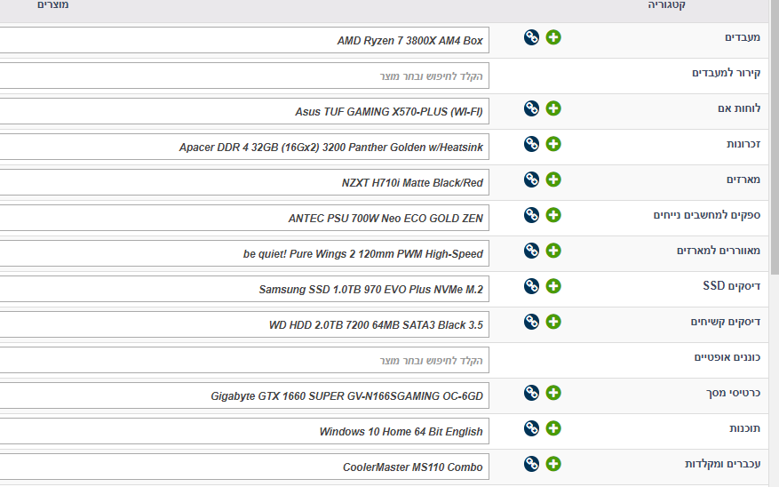
Task: Click the green plus icon in תוכנות row
Action: coord(553,428)
